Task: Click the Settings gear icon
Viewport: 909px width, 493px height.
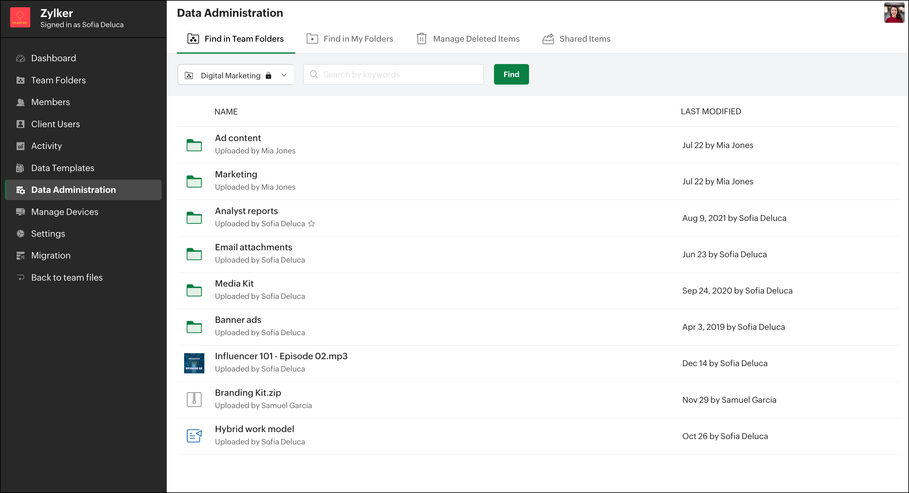Action: [x=21, y=234]
